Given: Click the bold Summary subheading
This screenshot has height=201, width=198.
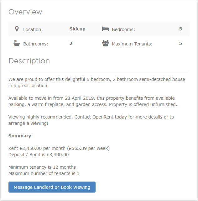Looking at the screenshot, I should (20, 136).
